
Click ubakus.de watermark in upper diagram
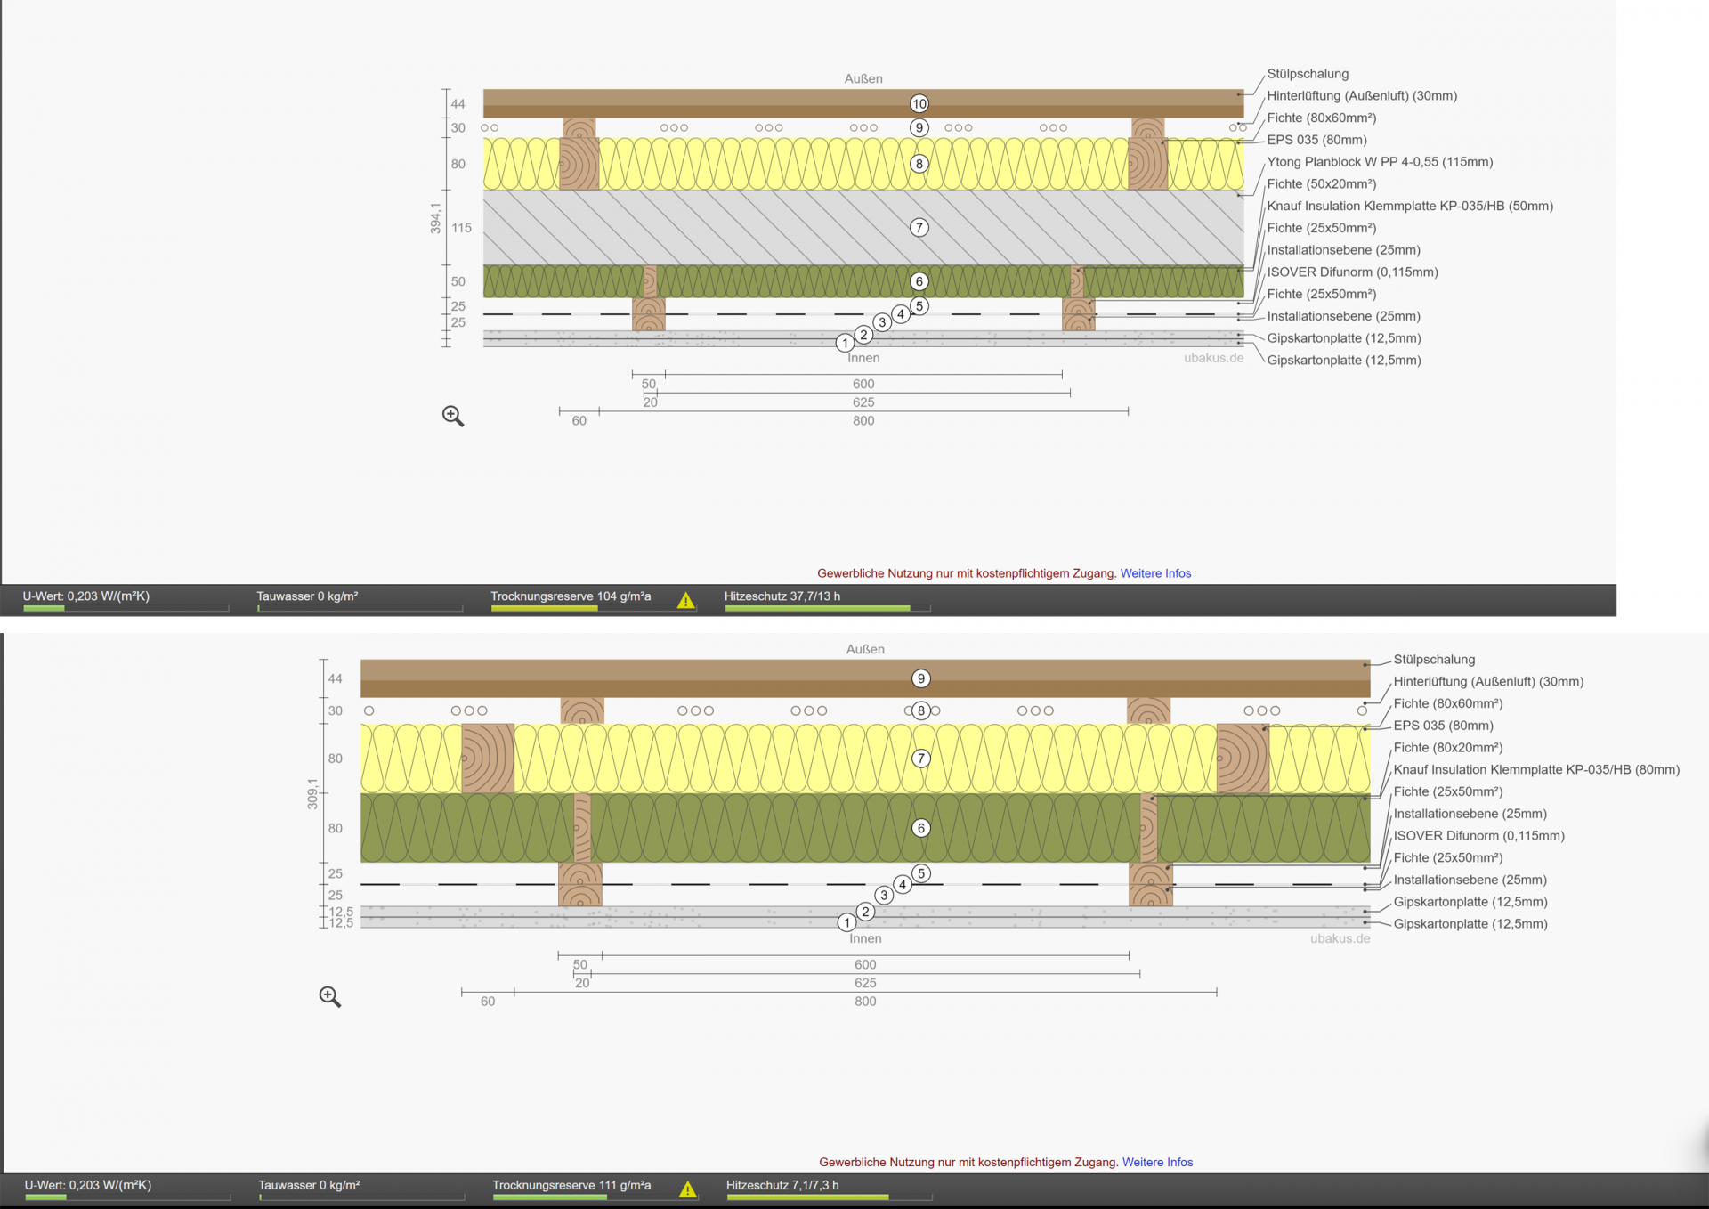tap(1213, 358)
